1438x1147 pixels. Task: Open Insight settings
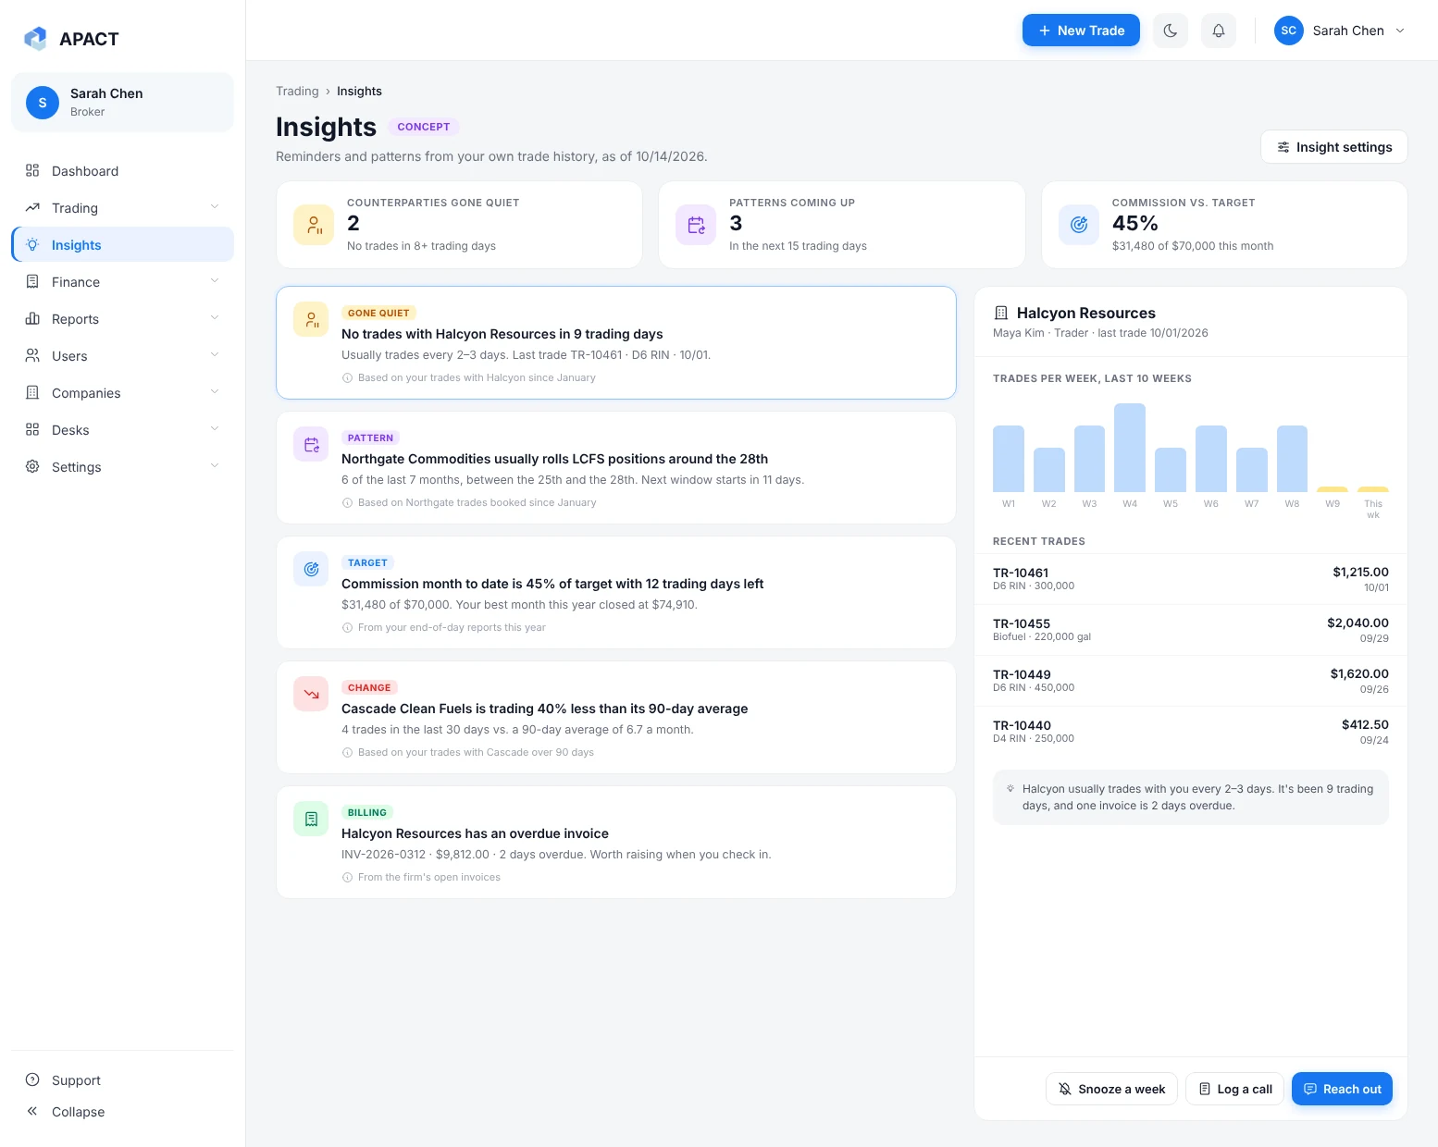pyautogui.click(x=1334, y=147)
